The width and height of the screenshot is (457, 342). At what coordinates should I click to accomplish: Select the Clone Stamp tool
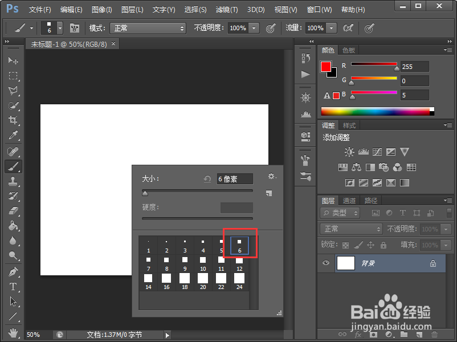[13, 181]
